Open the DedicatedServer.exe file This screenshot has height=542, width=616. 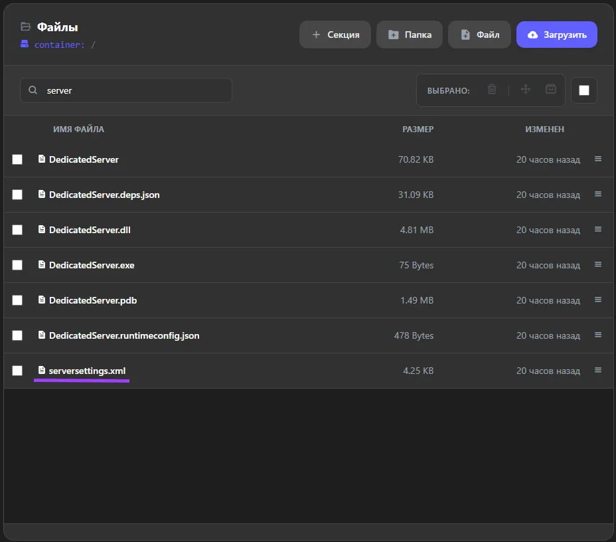click(x=92, y=265)
